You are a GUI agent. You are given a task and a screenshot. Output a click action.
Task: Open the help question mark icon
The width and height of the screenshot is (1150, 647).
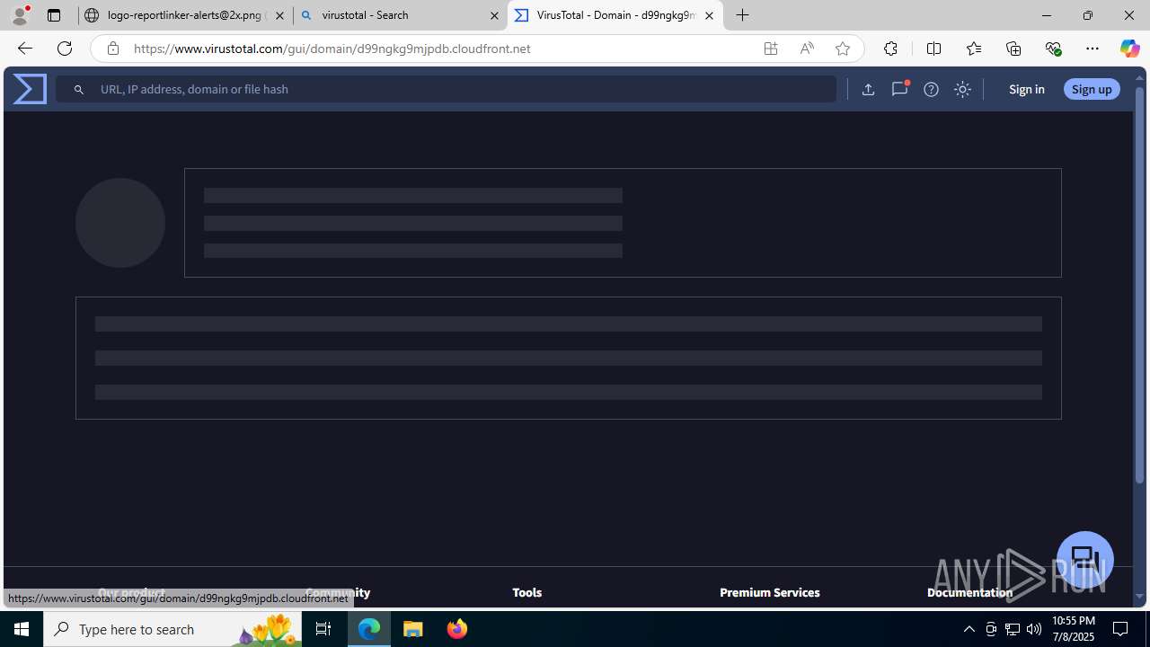coord(931,89)
